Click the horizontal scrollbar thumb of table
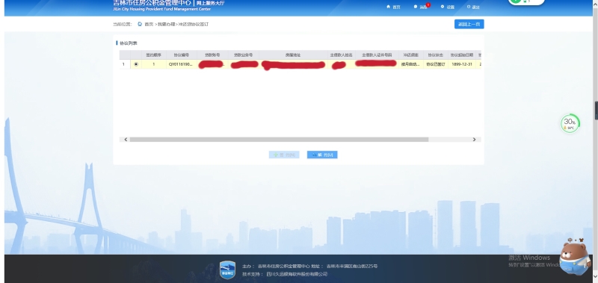This screenshot has height=283, width=598. pos(279,140)
